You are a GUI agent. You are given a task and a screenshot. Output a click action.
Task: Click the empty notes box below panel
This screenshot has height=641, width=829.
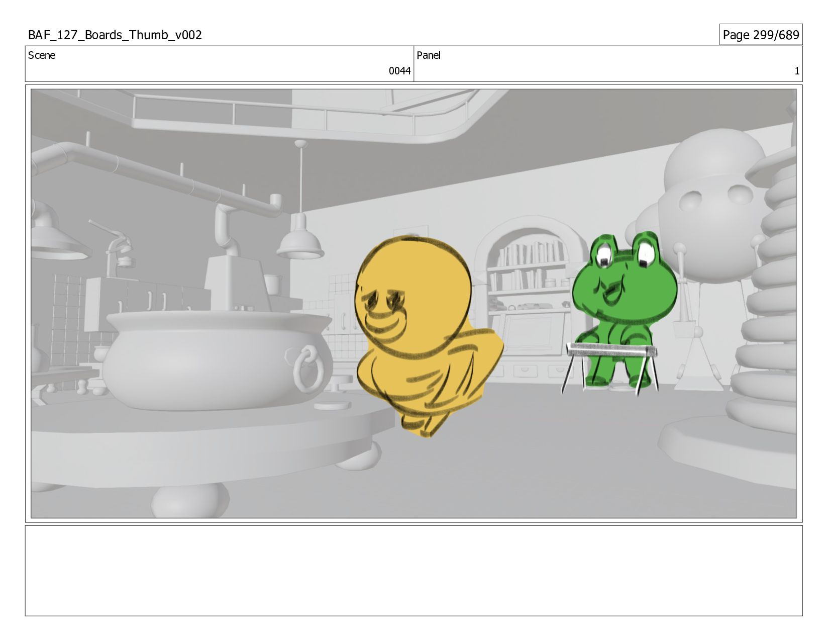coord(413,571)
